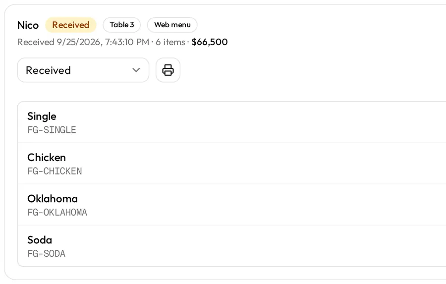Click the Received status badge
The width and height of the screenshot is (446, 284).
point(71,25)
